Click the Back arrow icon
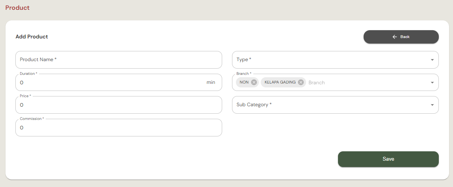Screen dimensions: 453x187 tap(395, 37)
